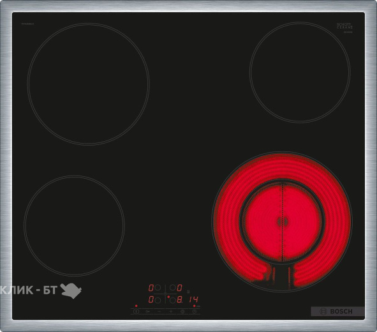Click the rear-right small cooking zone
This screenshot has height=332, width=377.
pos(300,72)
